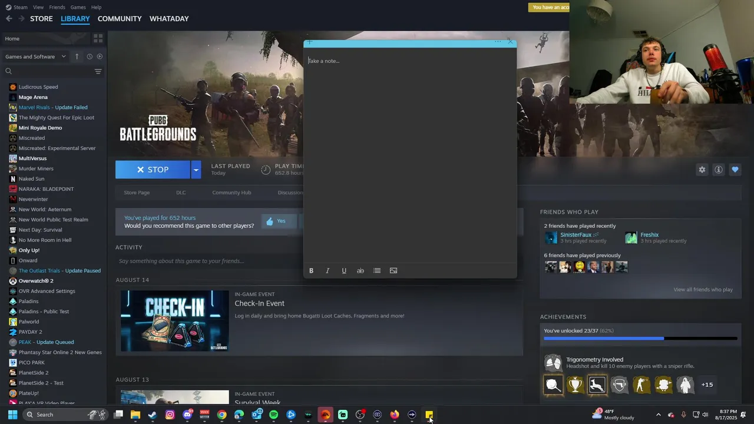Open the PUBG game info icon

(x=718, y=170)
